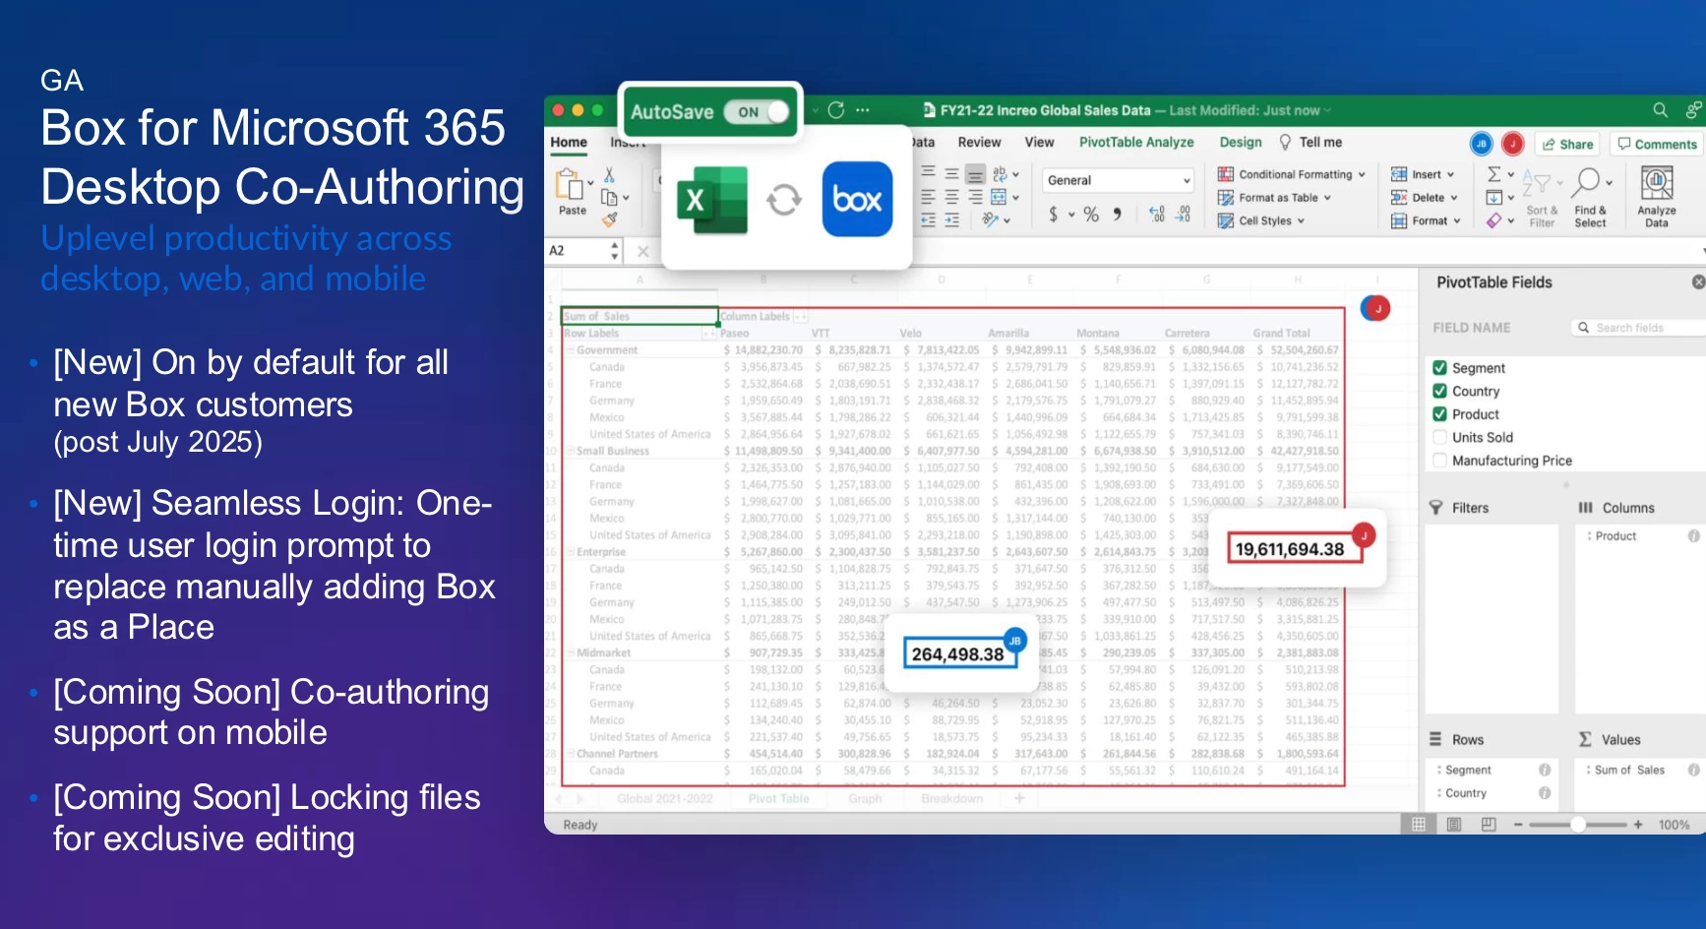The height and width of the screenshot is (929, 1706).
Task: Click the JB collaborator avatar in ribbon
Action: [1481, 144]
